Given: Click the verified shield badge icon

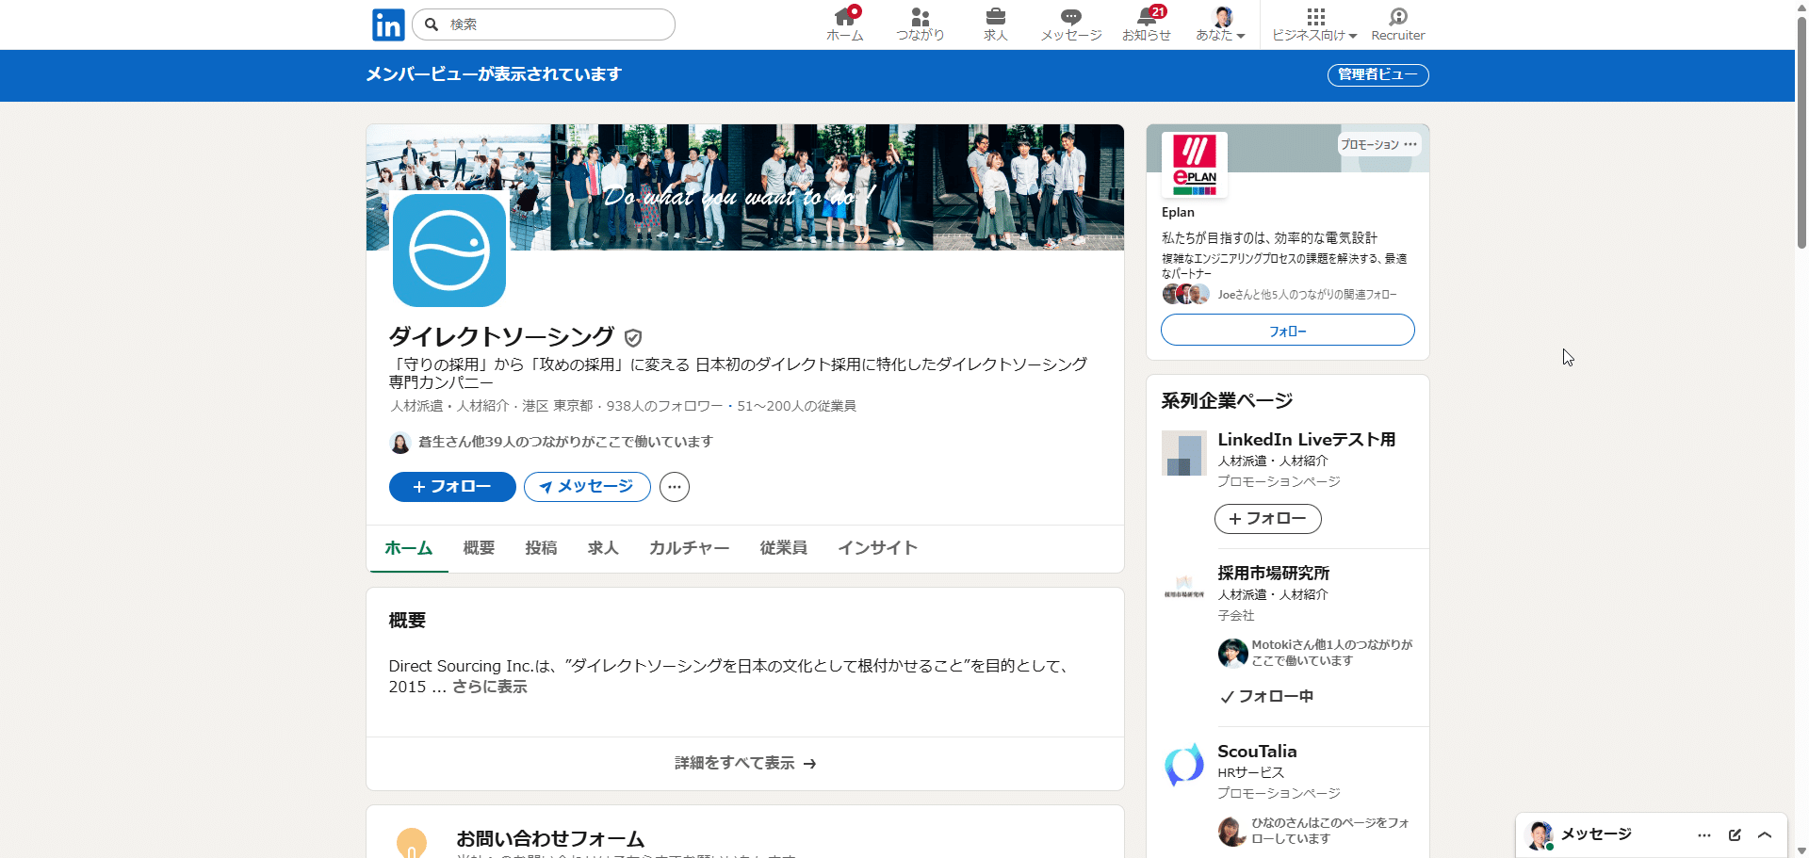Looking at the screenshot, I should (x=633, y=337).
